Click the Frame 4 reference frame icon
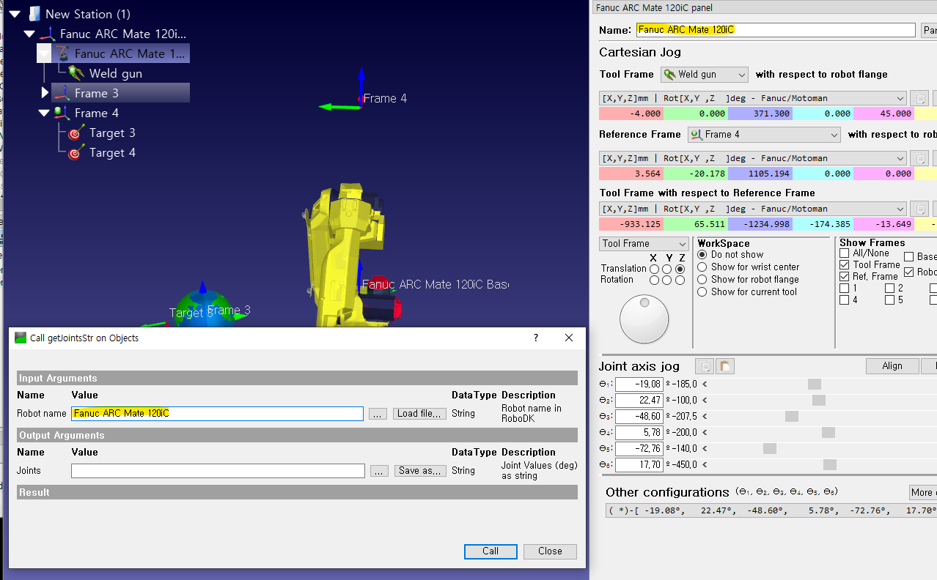937x580 pixels. pyautogui.click(x=62, y=113)
